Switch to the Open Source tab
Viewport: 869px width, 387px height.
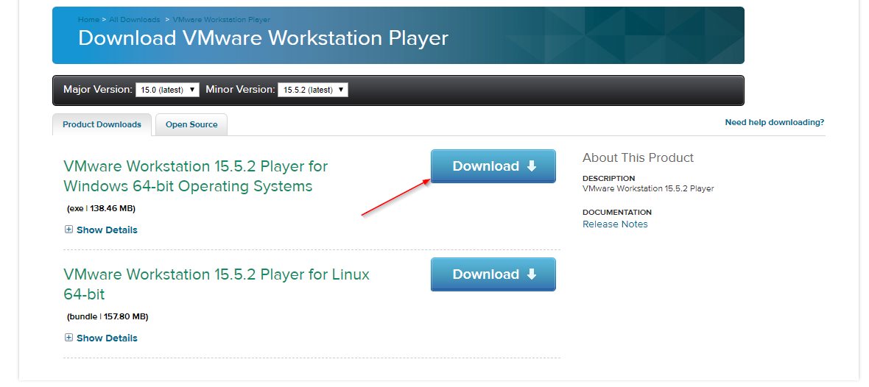point(191,124)
